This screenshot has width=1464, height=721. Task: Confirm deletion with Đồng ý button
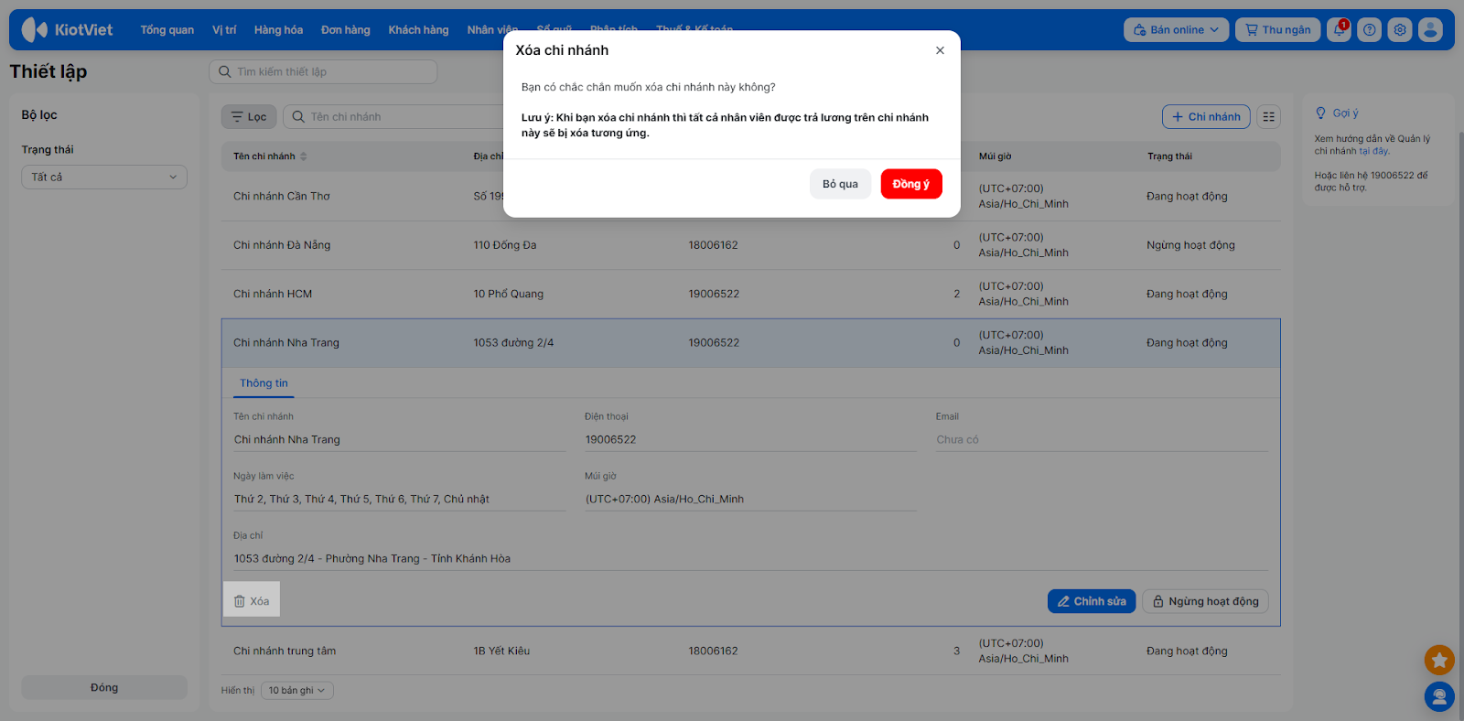click(x=910, y=184)
